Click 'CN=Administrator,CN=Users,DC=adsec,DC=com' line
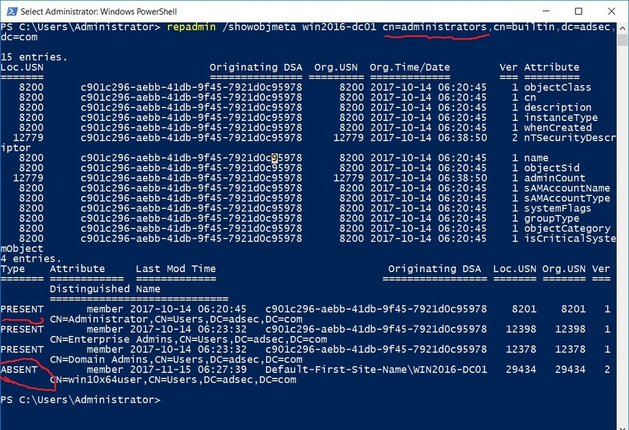 tap(176, 319)
